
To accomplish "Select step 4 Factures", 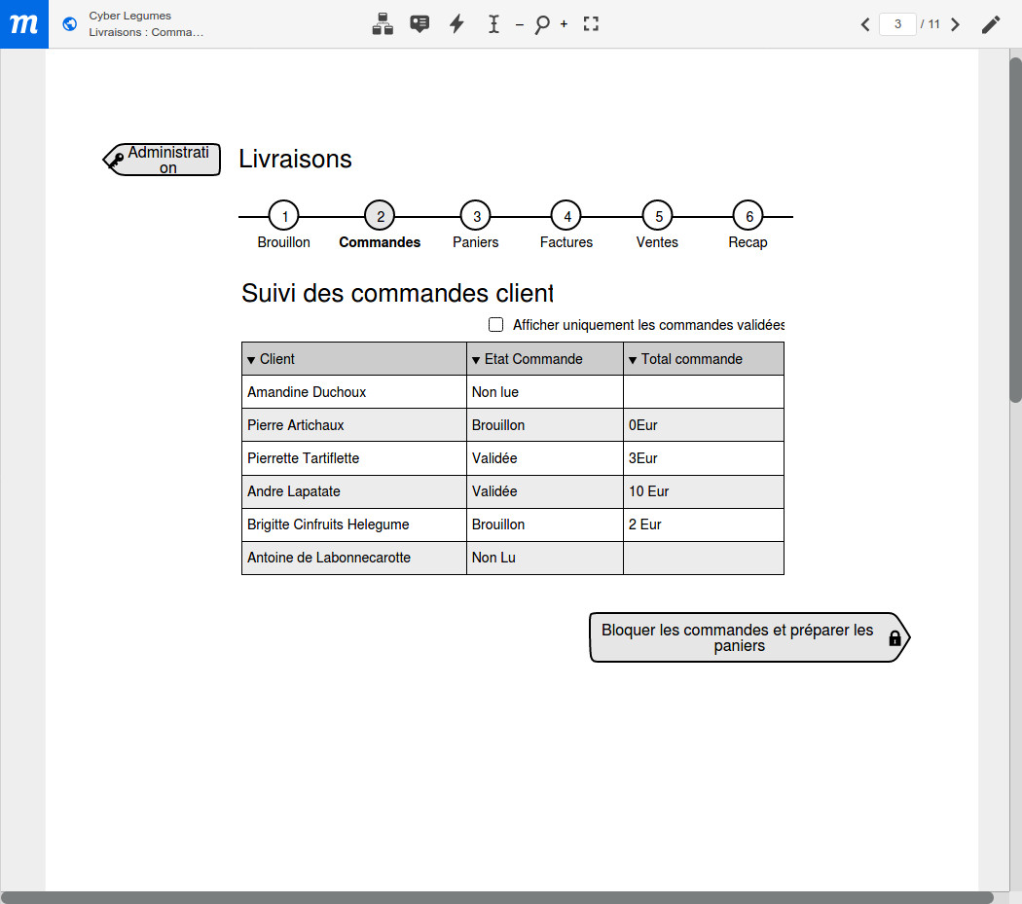I will click(x=566, y=216).
